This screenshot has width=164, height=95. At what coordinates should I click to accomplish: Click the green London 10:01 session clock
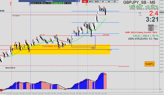(x=58, y=3)
